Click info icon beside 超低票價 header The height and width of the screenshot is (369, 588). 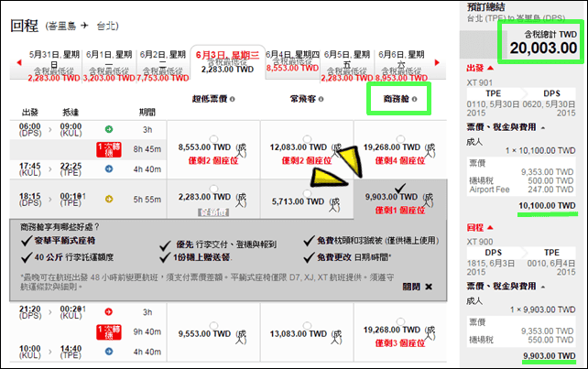click(x=232, y=99)
